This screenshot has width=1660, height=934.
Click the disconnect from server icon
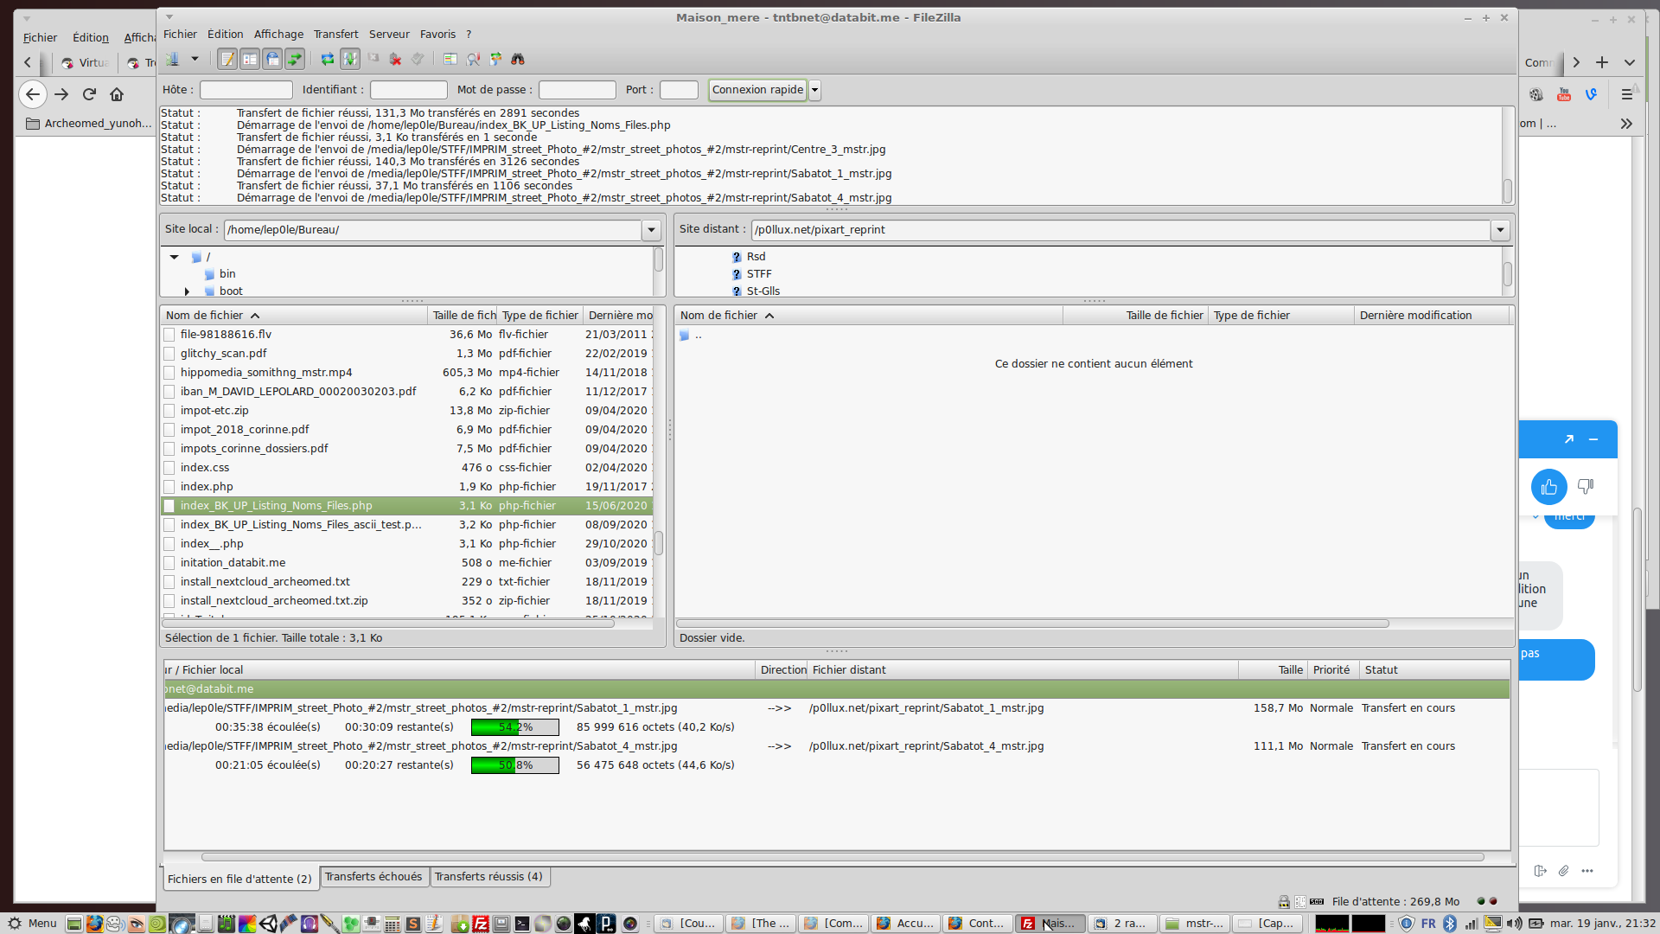[x=395, y=59]
